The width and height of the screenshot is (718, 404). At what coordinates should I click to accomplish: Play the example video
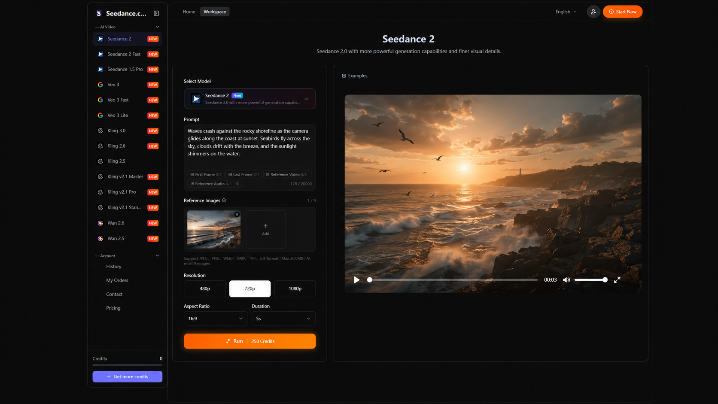(x=356, y=280)
